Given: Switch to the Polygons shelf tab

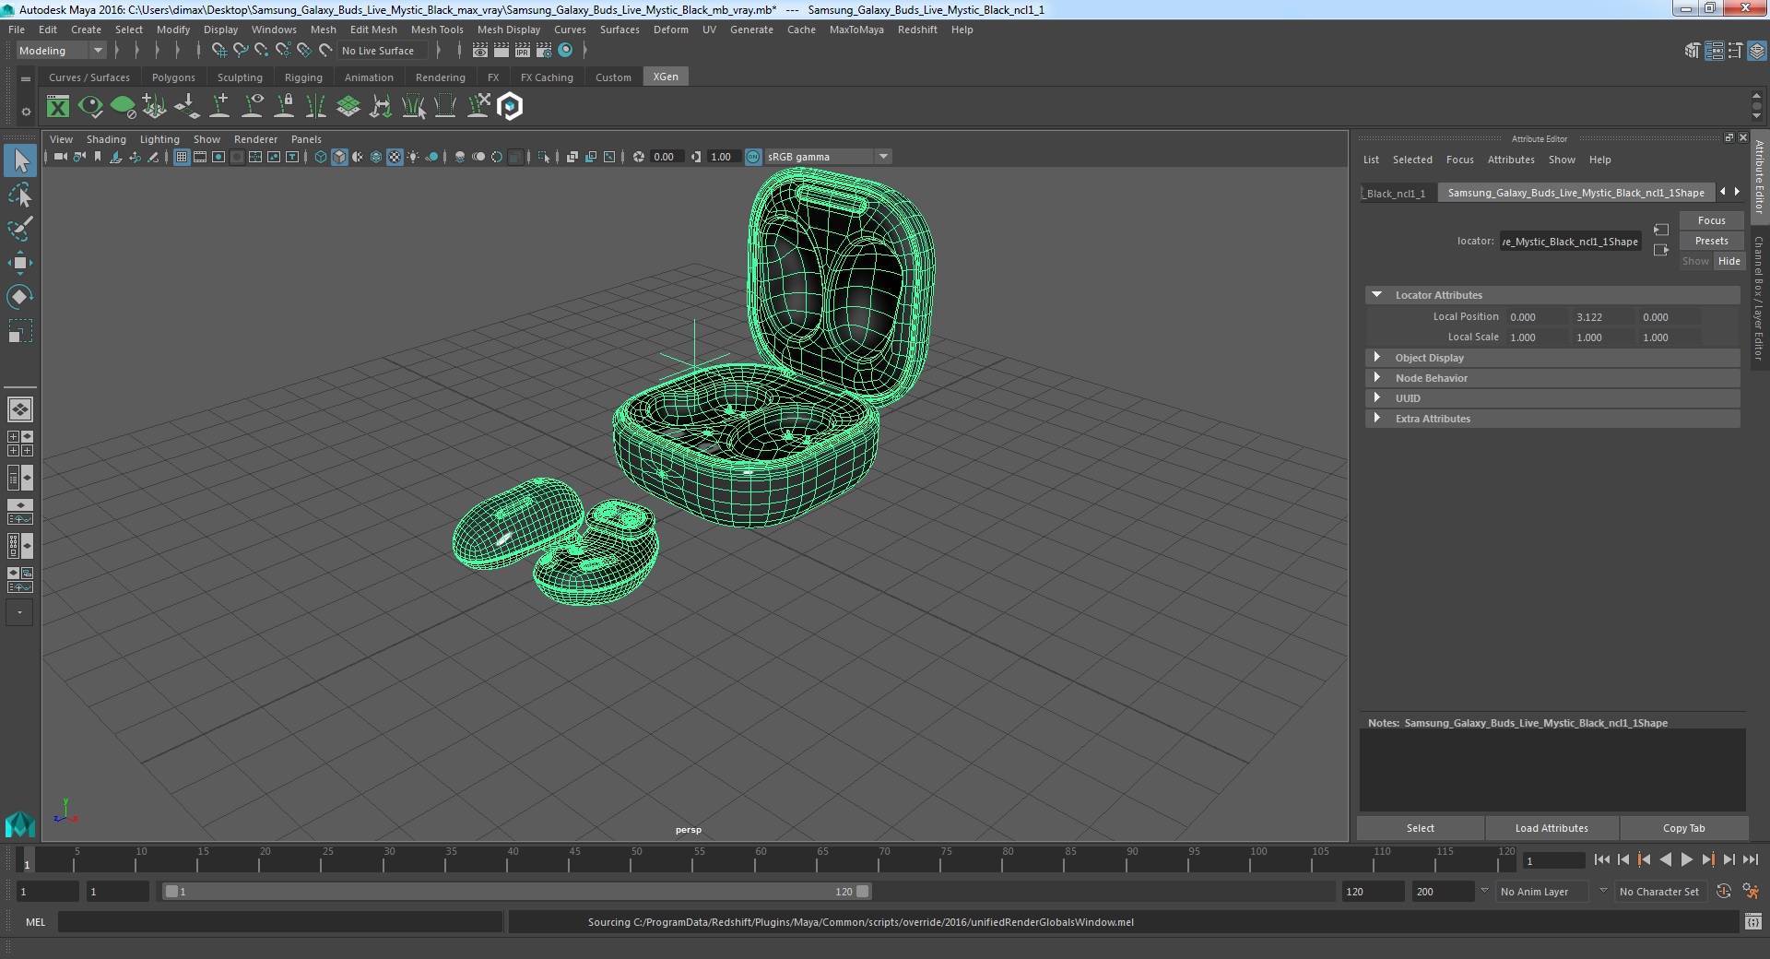Looking at the screenshot, I should 173,77.
